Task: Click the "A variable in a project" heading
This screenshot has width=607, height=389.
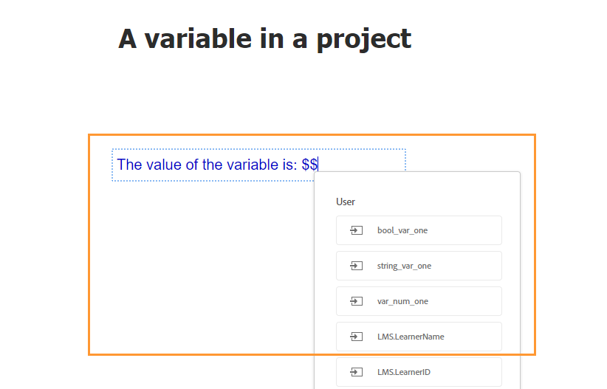Action: [x=264, y=38]
